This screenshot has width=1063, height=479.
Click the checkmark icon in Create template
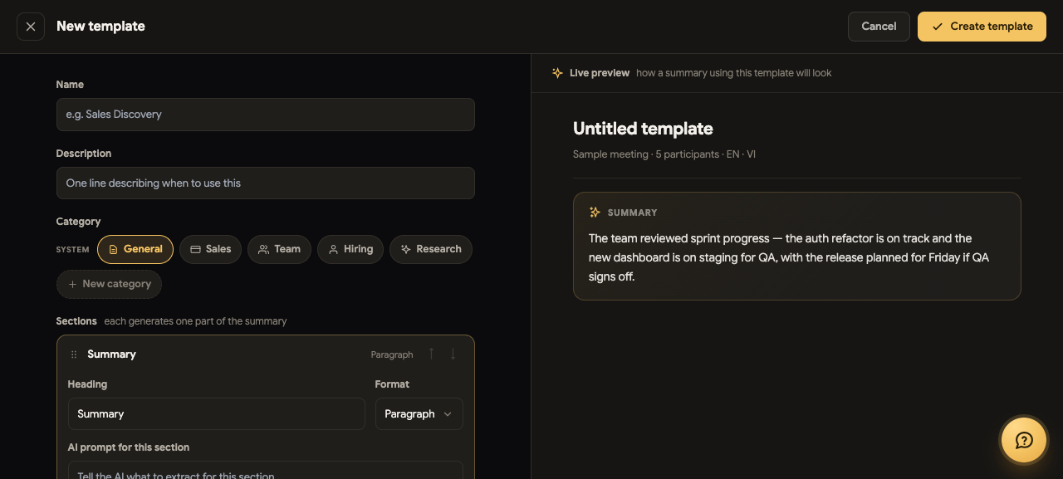pos(938,27)
